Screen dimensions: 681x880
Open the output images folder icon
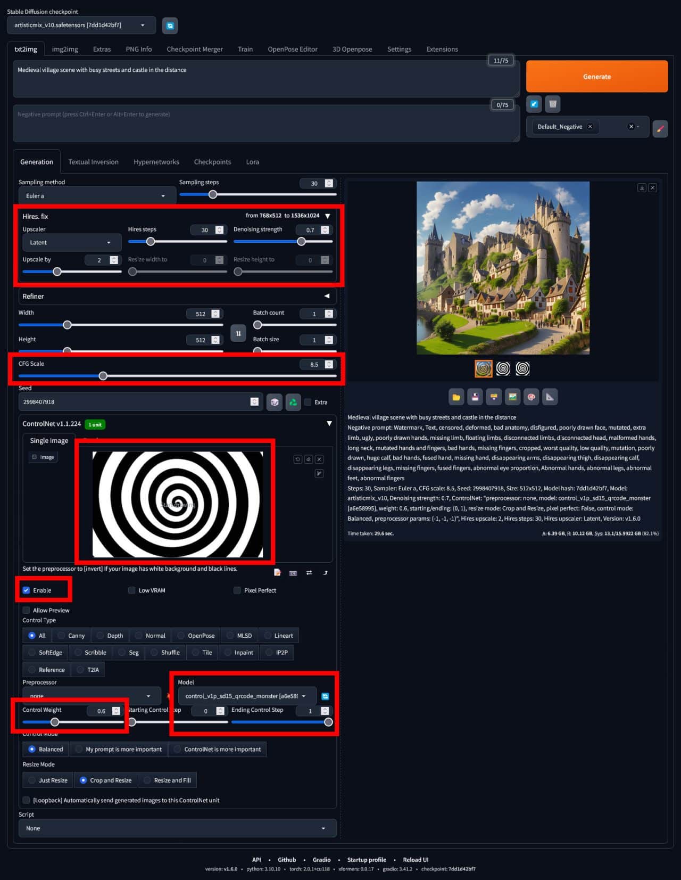456,397
